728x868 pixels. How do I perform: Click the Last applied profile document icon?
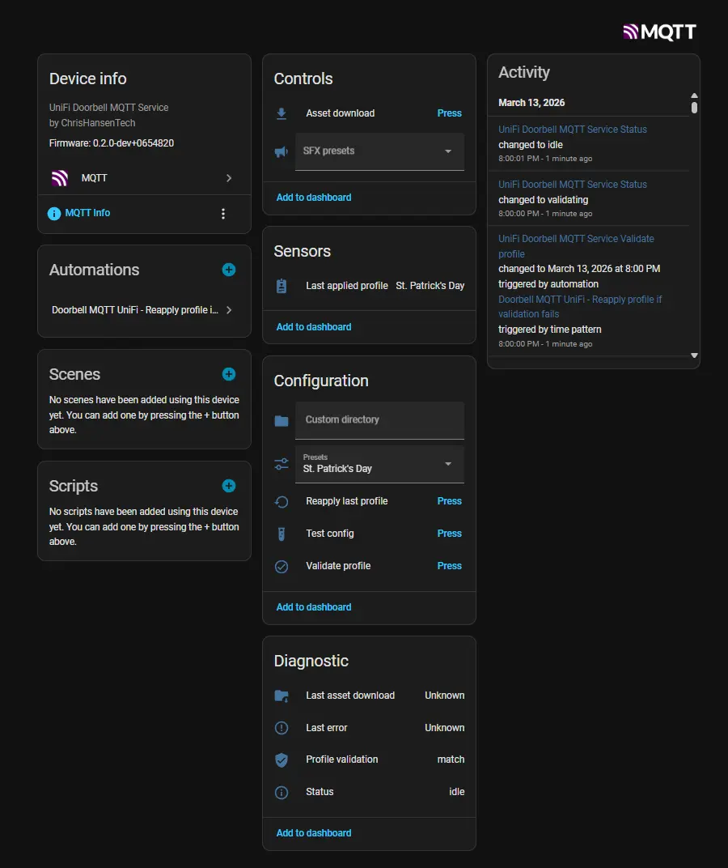pyautogui.click(x=281, y=285)
